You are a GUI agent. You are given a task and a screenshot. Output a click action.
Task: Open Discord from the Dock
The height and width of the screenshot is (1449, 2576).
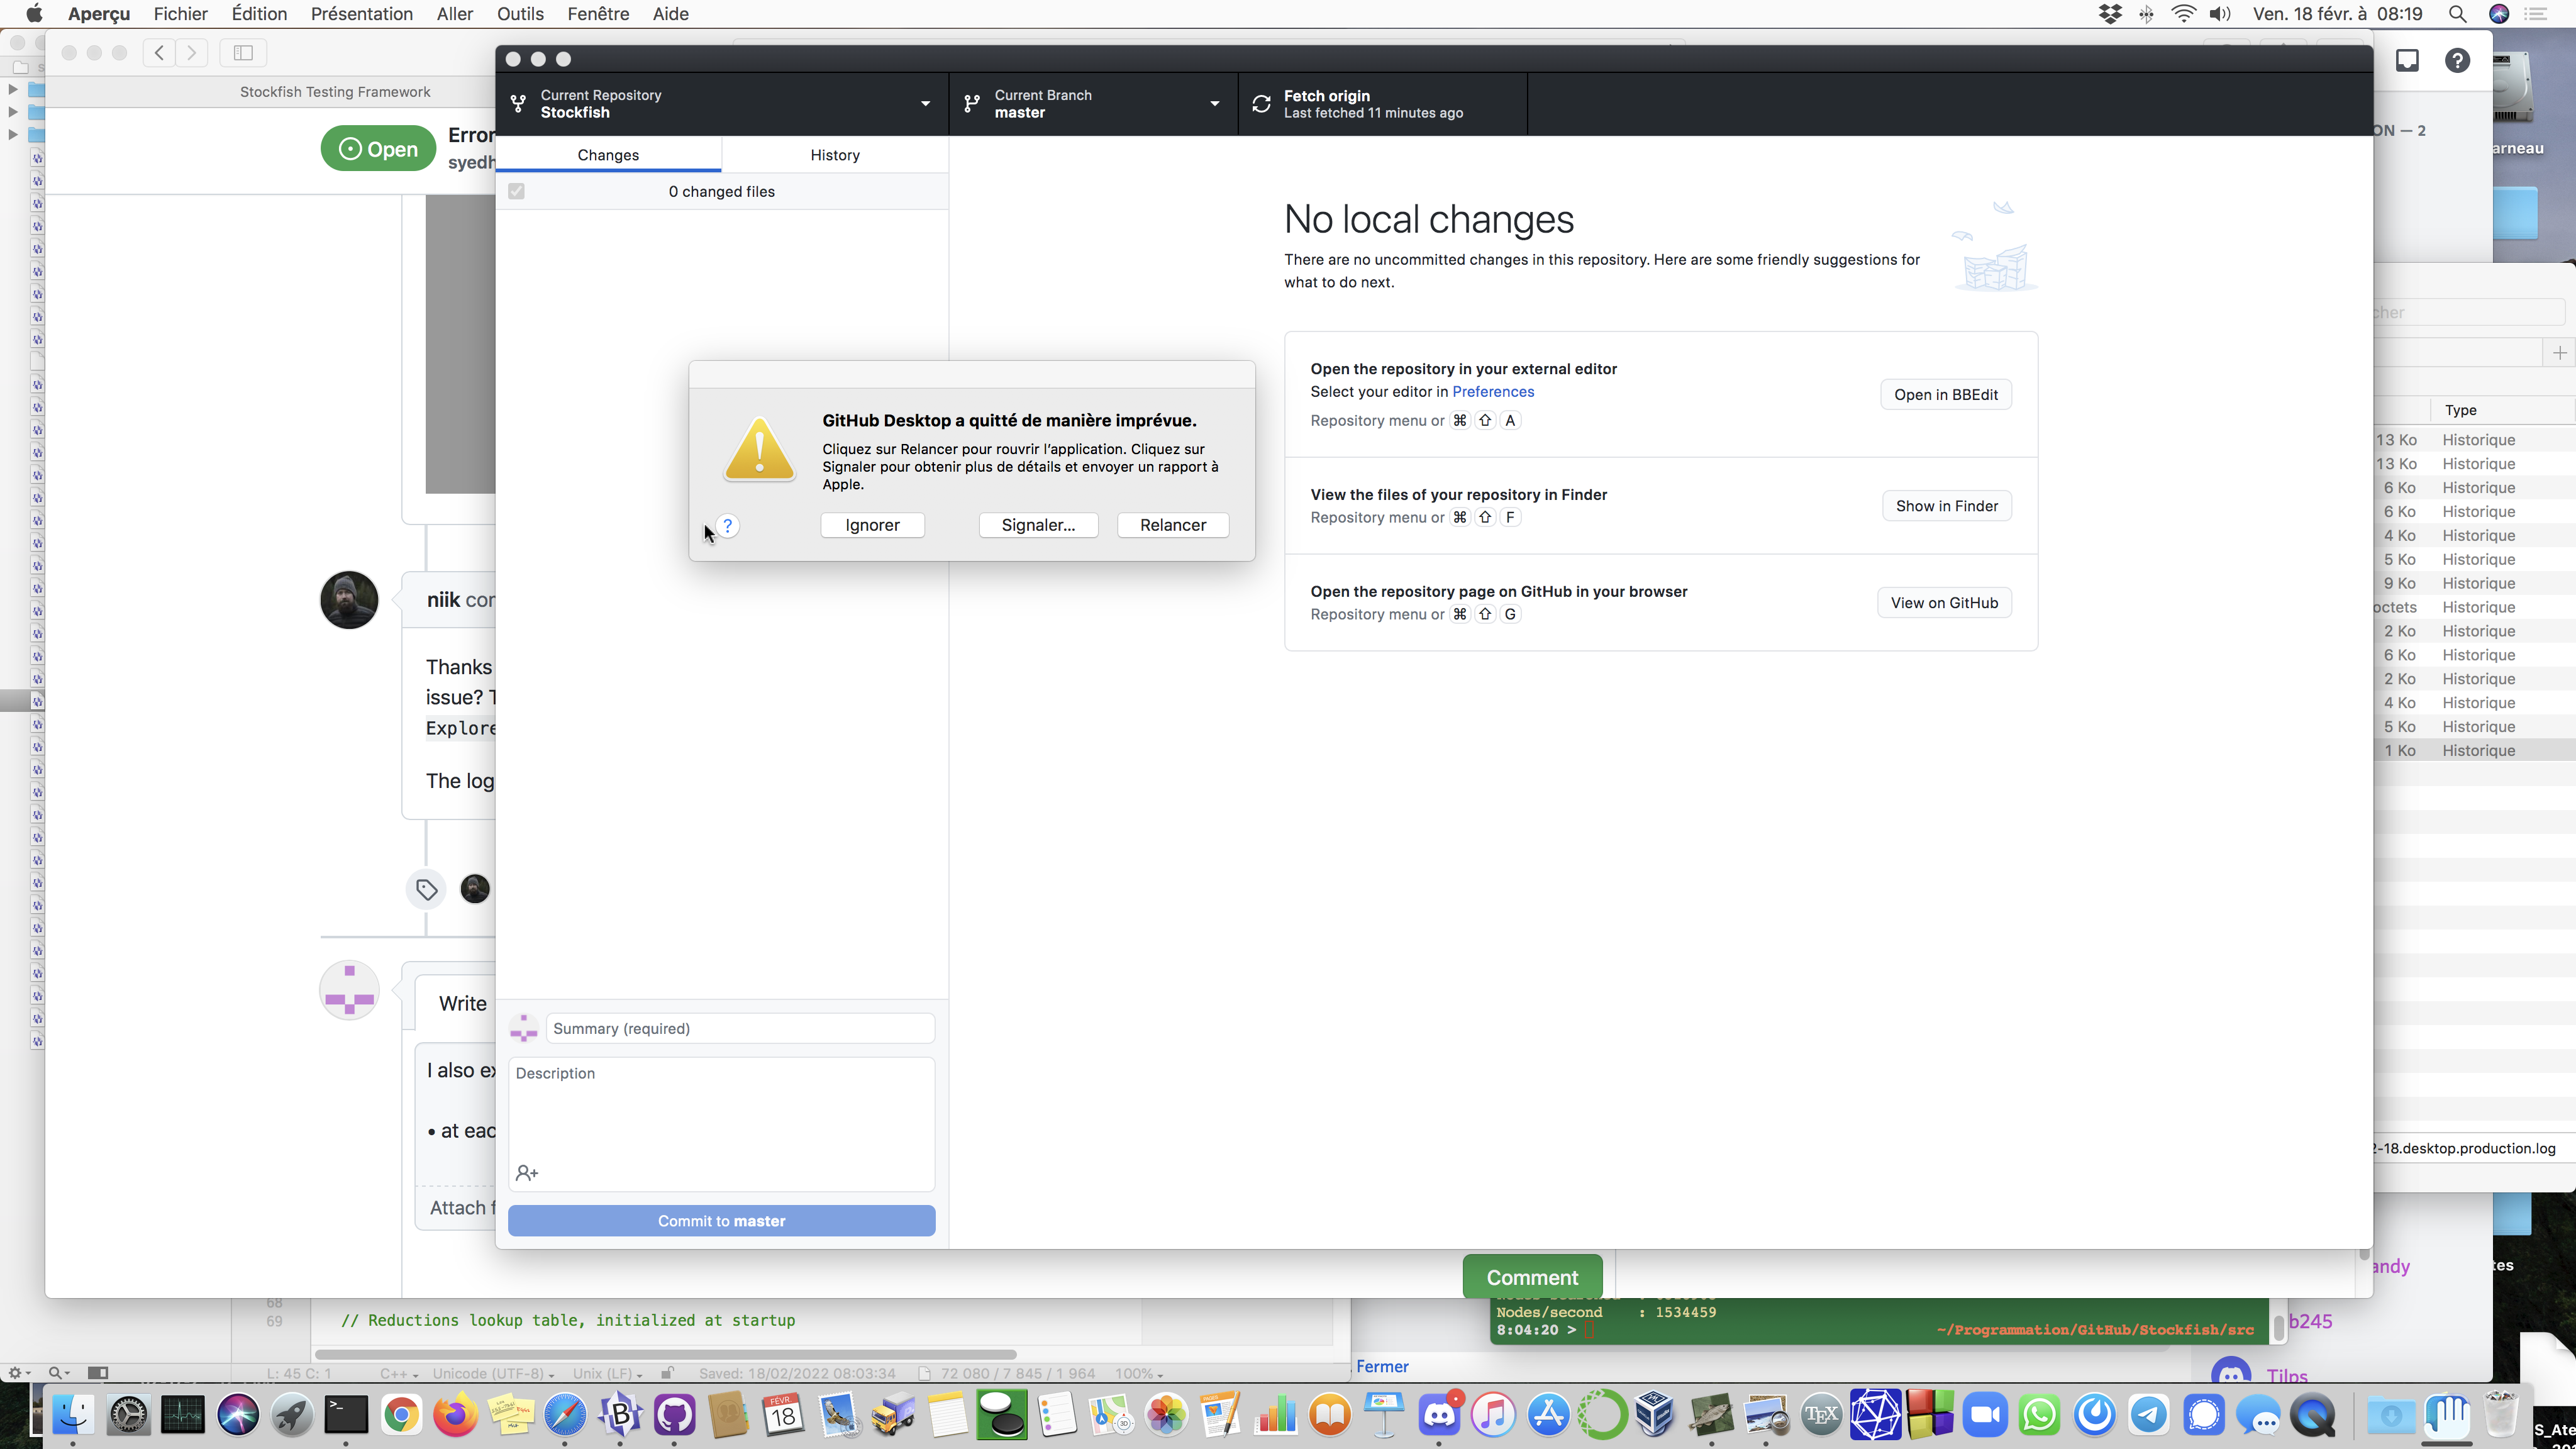[x=1440, y=1414]
